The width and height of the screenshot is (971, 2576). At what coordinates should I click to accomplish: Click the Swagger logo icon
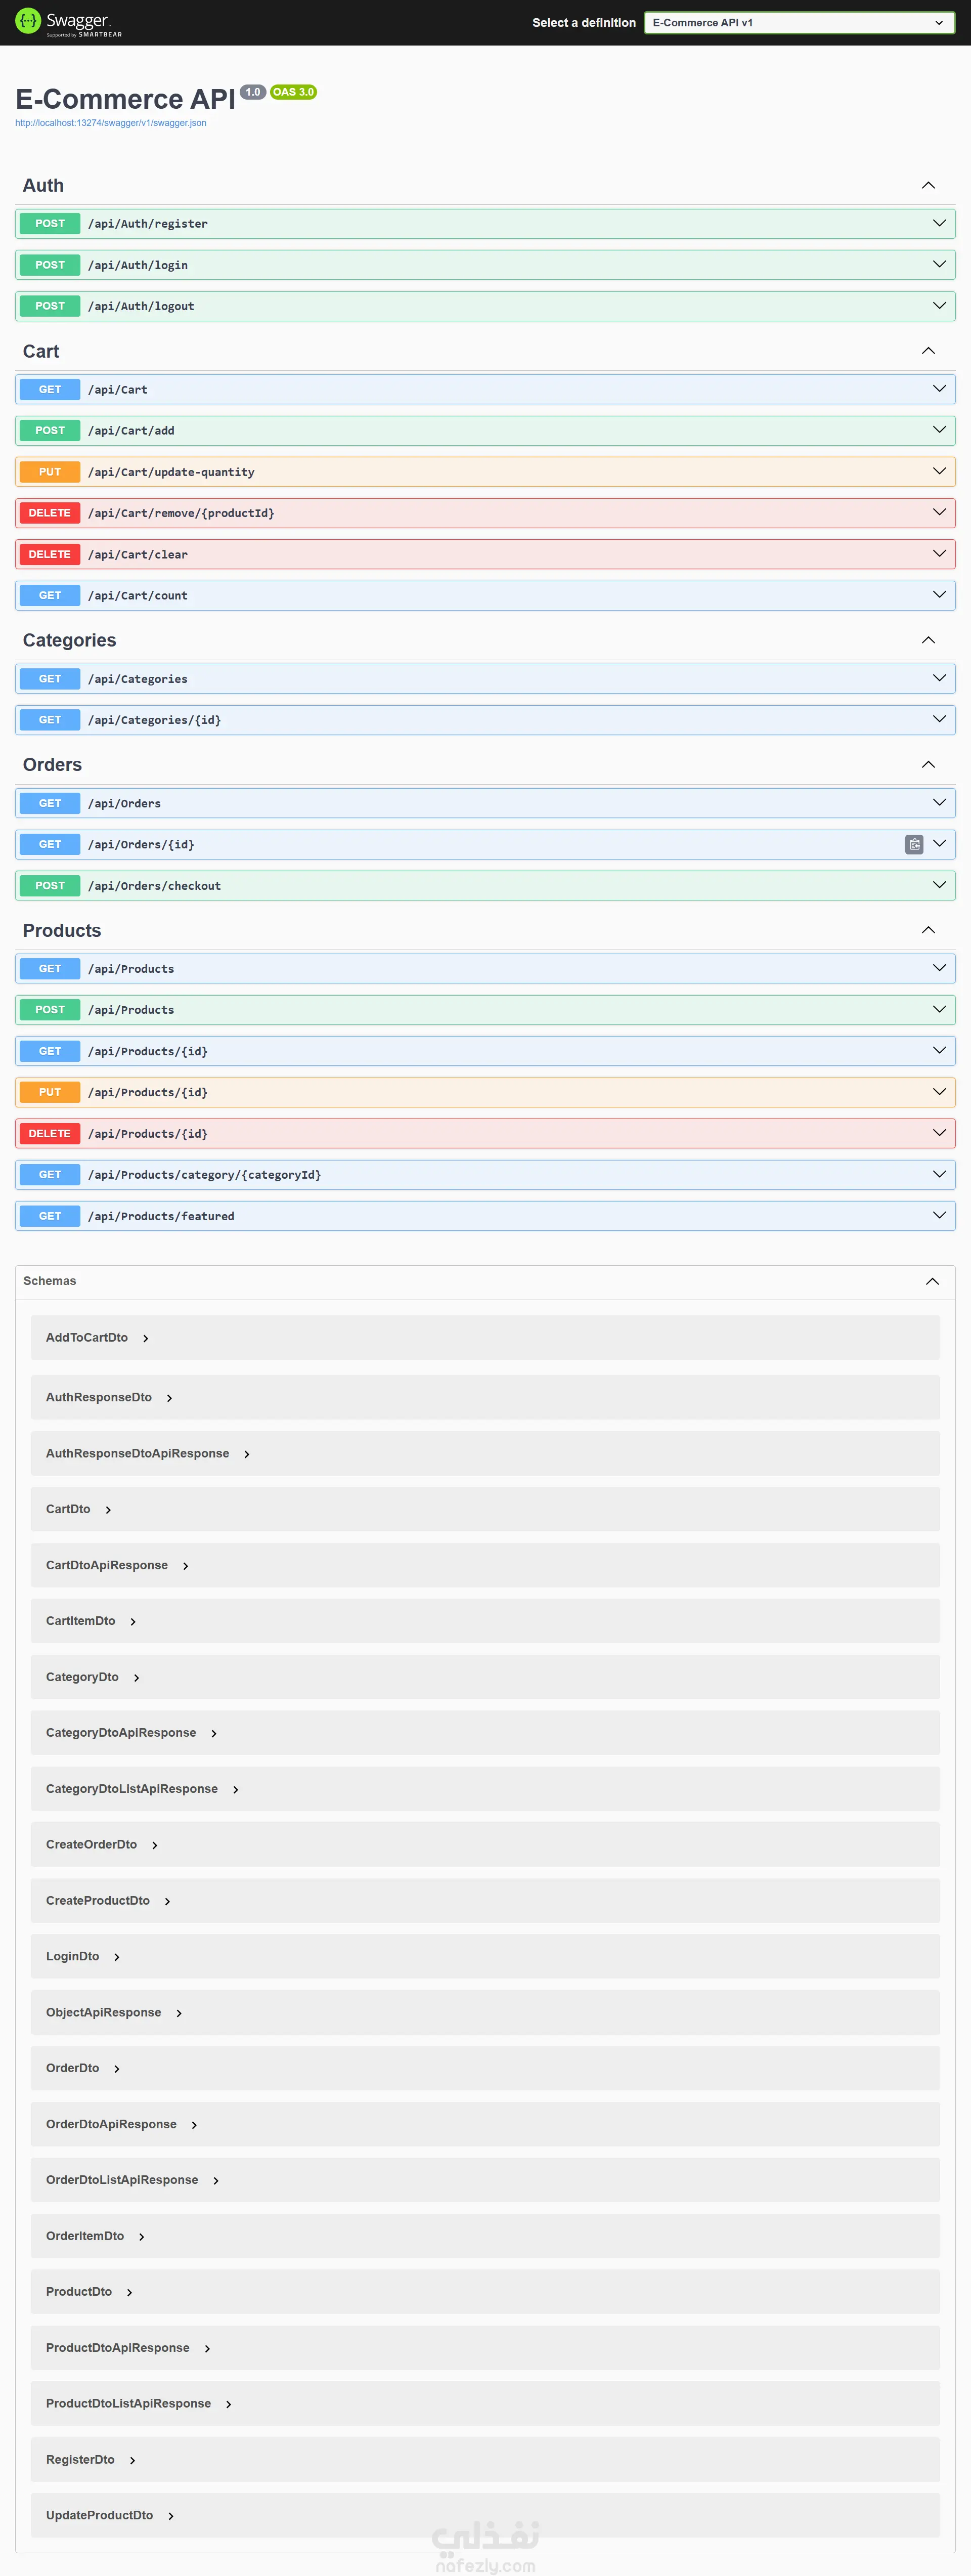click(28, 20)
